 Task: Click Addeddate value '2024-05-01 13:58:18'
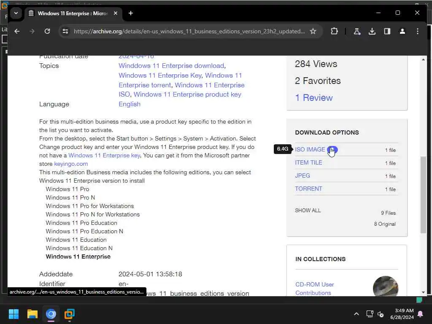point(150,274)
